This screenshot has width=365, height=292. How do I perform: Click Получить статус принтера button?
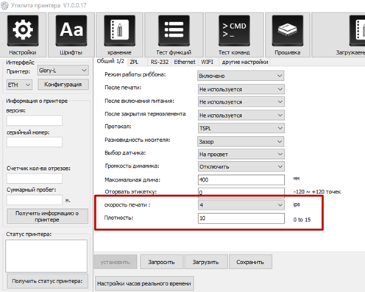47,281
